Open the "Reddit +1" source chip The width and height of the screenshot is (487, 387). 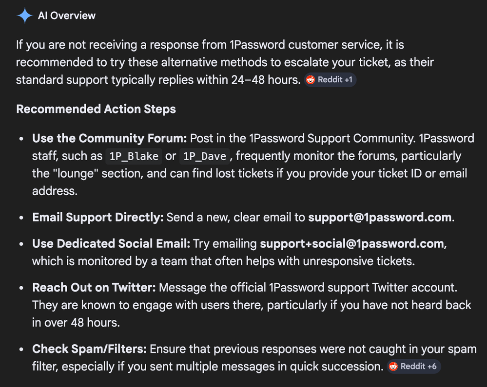point(331,80)
